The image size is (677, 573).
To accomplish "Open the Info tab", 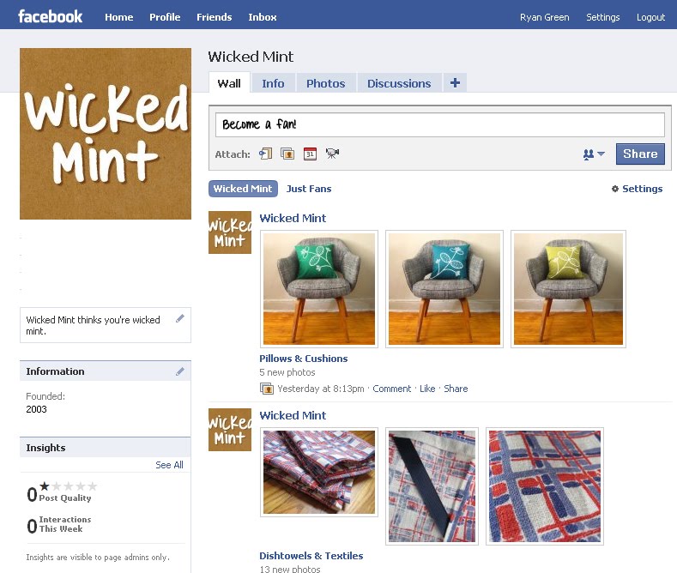I will pos(273,83).
